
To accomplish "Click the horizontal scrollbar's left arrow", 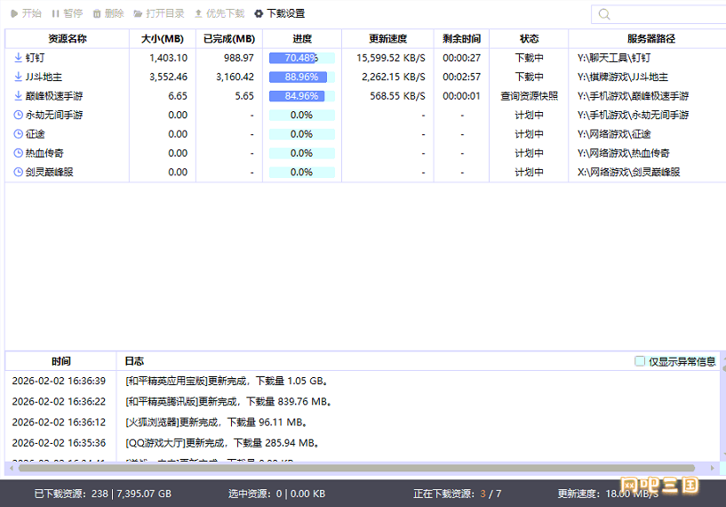I will click(x=12, y=468).
